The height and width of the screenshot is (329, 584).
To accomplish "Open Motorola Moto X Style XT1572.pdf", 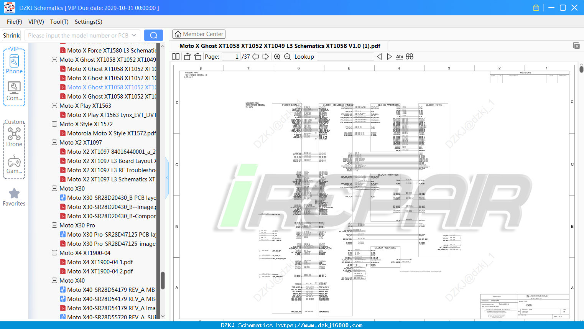I will coord(108,133).
